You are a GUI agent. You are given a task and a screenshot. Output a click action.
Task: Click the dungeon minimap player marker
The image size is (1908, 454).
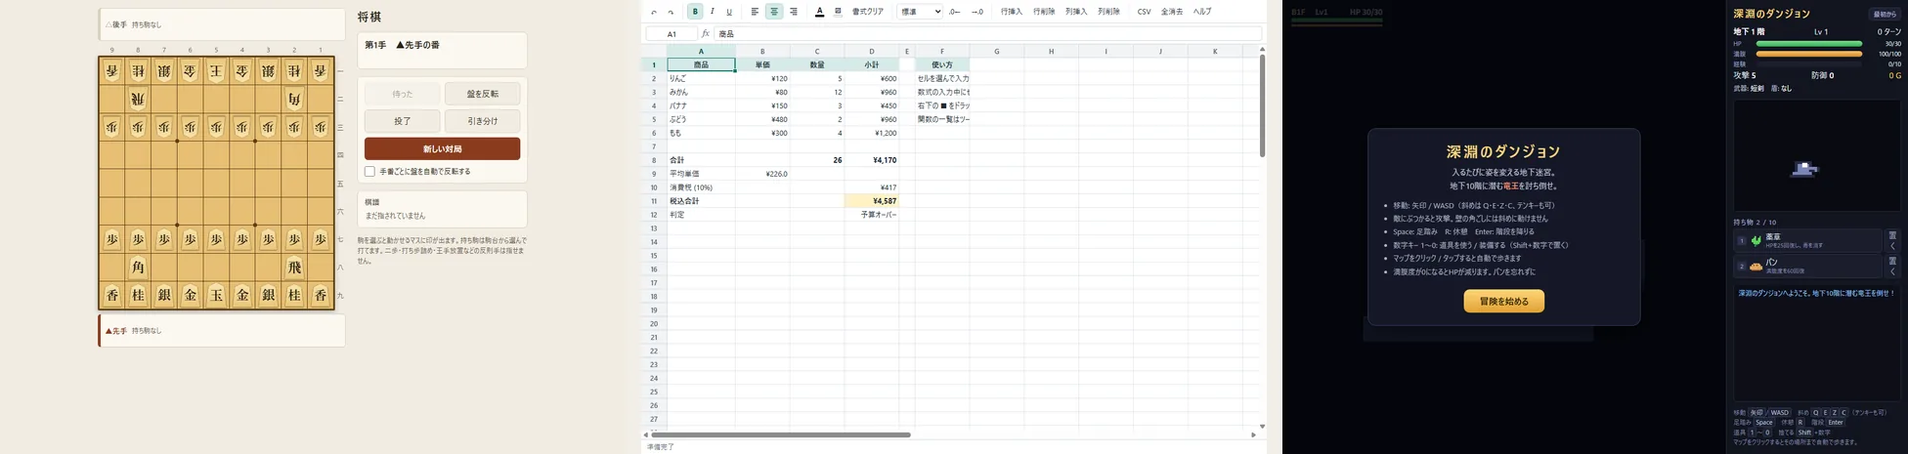pyautogui.click(x=1803, y=170)
